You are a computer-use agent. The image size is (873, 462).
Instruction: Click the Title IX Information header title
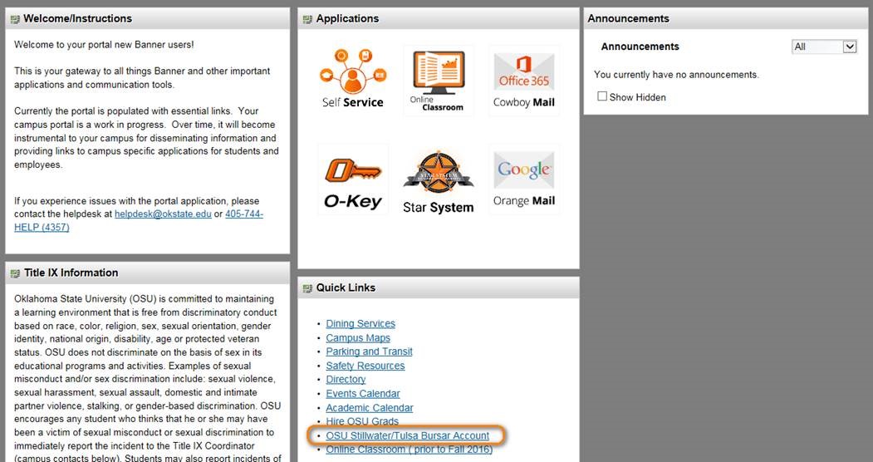tap(71, 273)
